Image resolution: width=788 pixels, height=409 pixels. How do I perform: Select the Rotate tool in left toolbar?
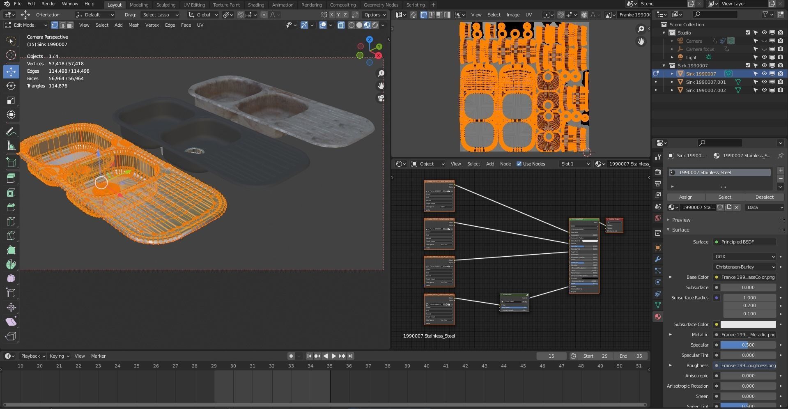[x=11, y=86]
